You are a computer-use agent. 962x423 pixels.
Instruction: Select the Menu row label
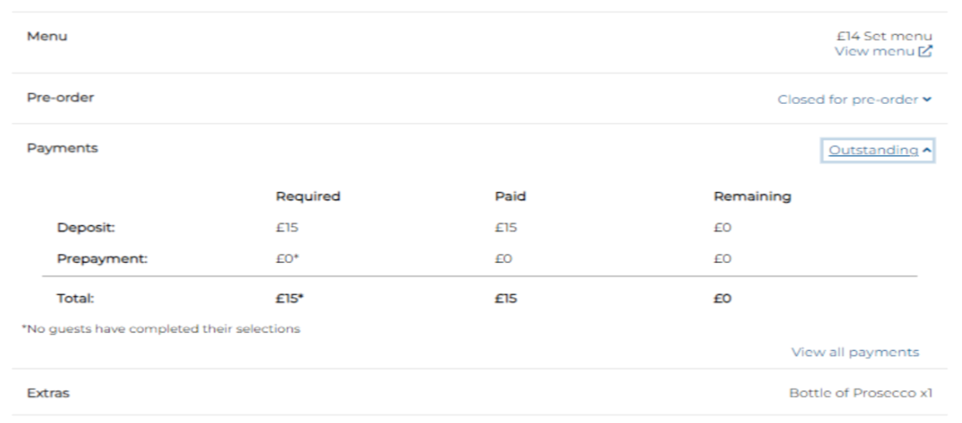(x=47, y=37)
